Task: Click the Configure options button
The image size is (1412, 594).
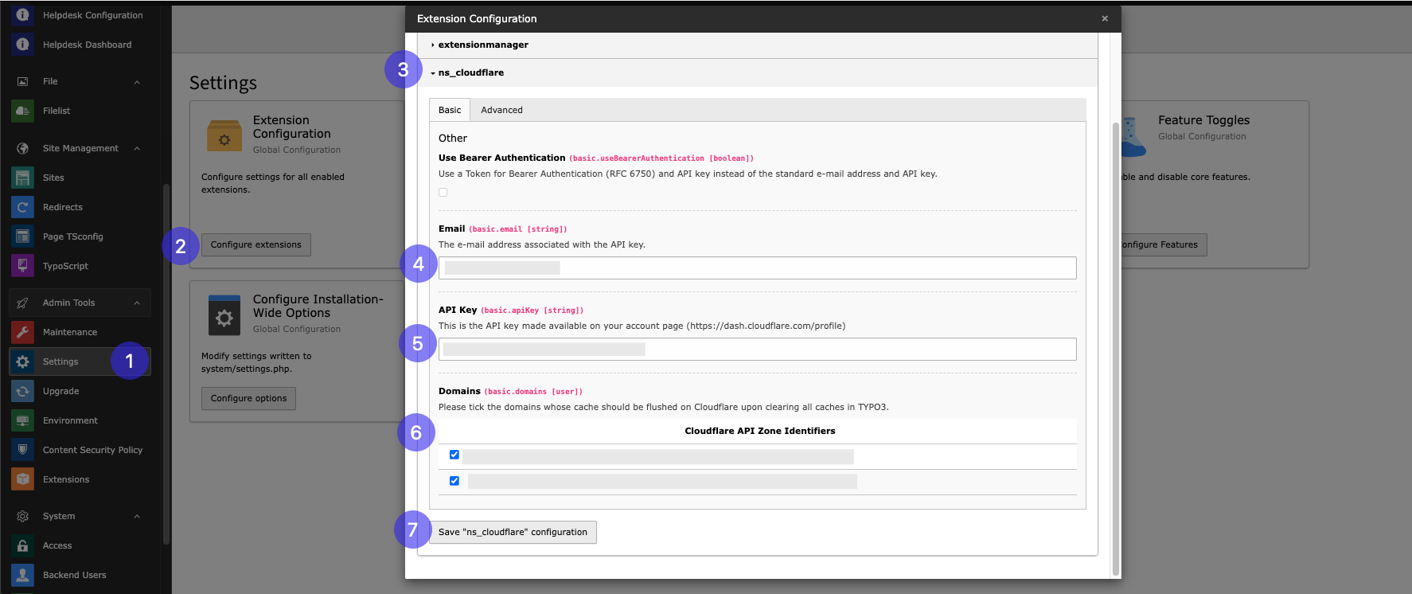Action: (x=248, y=398)
